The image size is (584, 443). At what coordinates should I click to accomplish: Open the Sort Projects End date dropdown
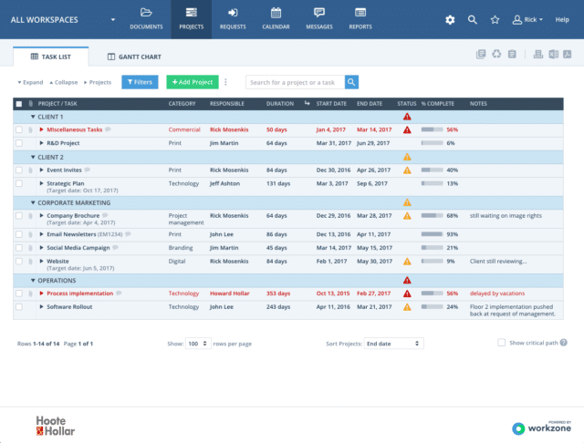click(392, 344)
